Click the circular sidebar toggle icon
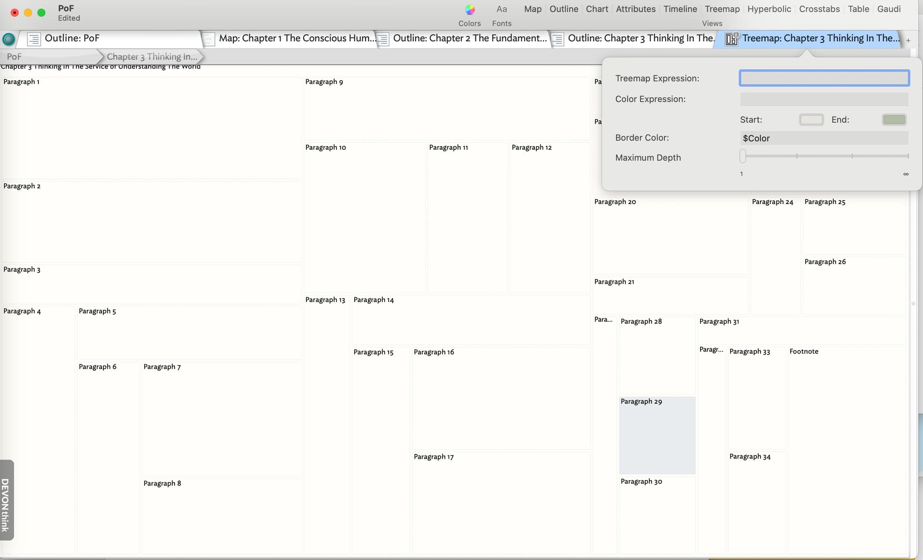The height and width of the screenshot is (560, 923). (8, 39)
